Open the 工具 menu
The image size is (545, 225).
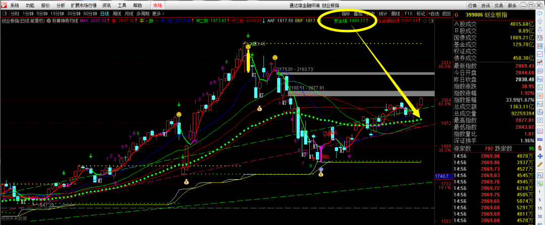click(122, 5)
